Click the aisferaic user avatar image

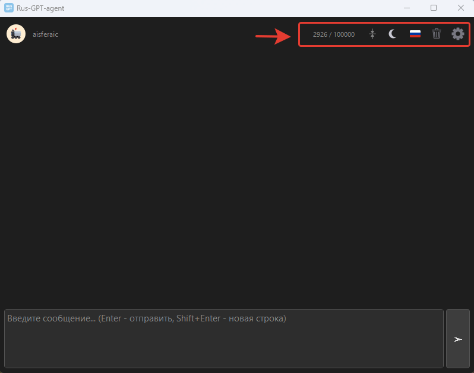tap(16, 34)
